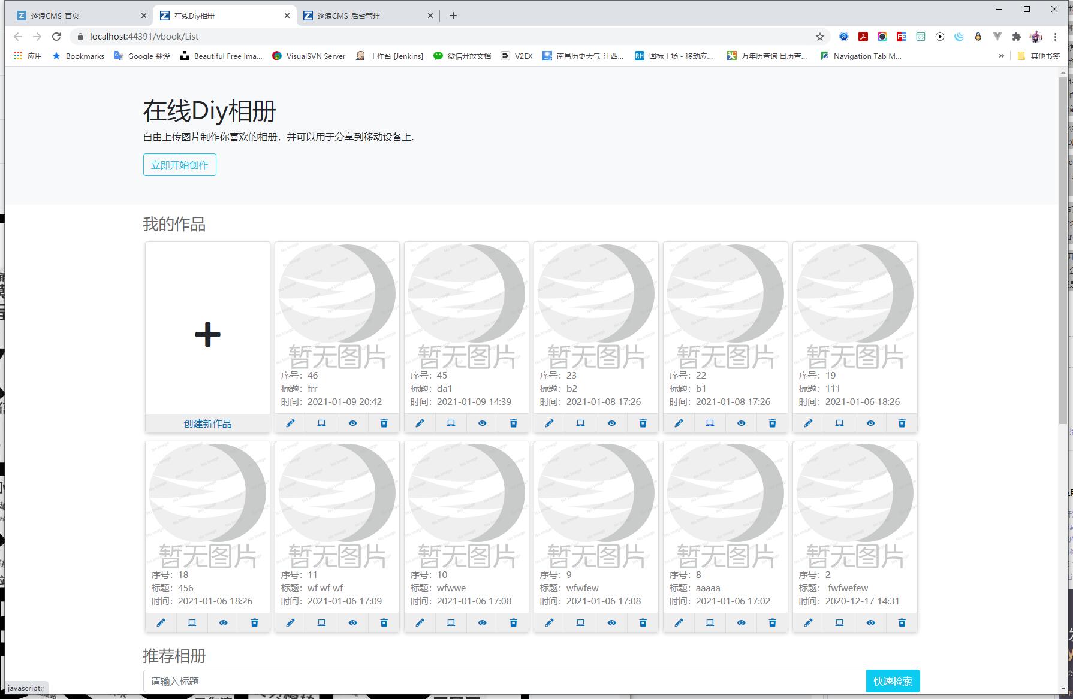Click the browser reload icon
This screenshot has width=1073, height=699.
click(x=56, y=36)
